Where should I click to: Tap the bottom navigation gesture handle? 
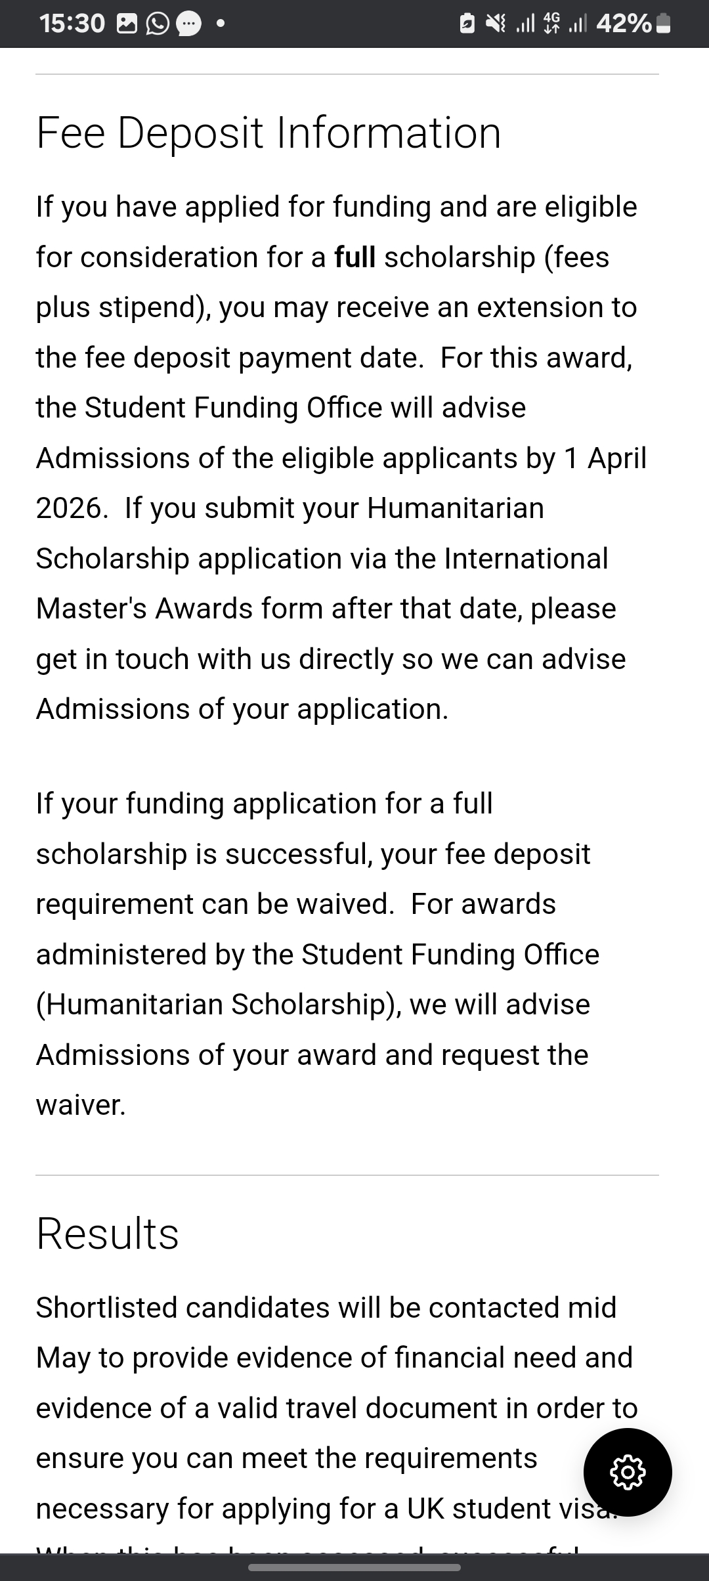[354, 1567]
